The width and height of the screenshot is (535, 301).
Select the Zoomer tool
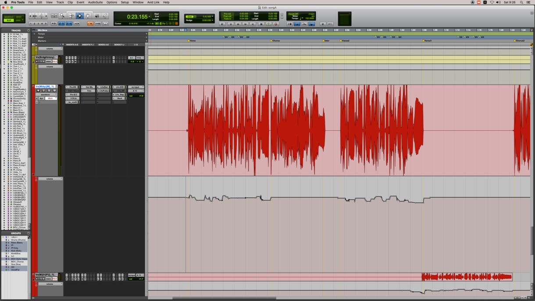click(62, 16)
